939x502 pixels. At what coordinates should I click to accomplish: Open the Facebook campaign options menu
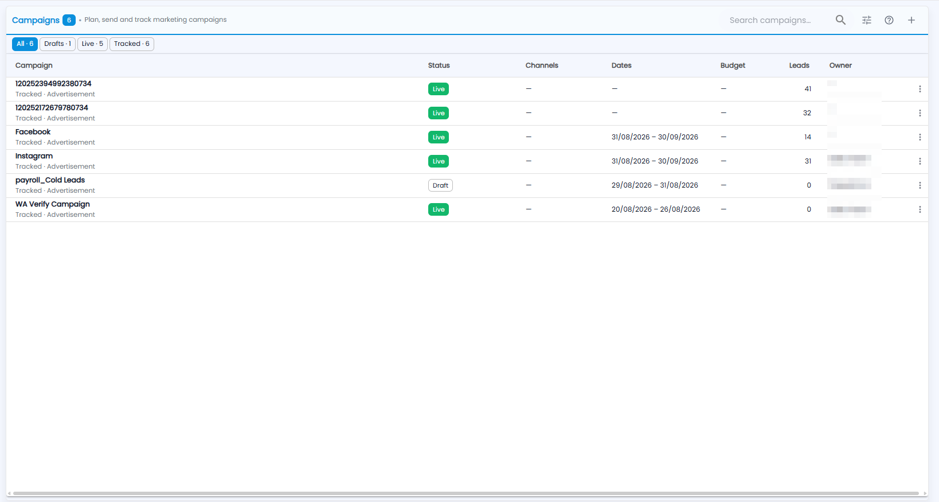click(920, 137)
